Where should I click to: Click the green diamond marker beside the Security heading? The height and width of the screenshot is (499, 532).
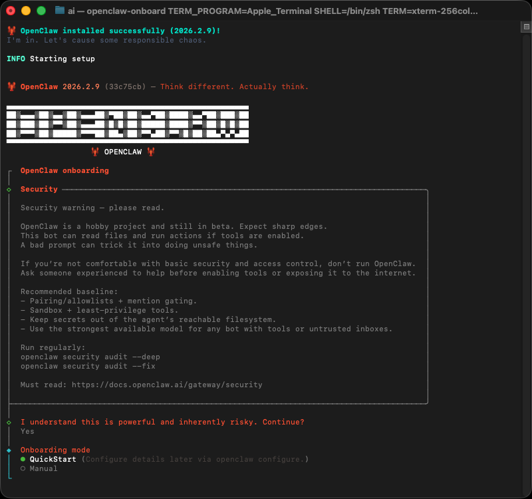[x=9, y=190]
